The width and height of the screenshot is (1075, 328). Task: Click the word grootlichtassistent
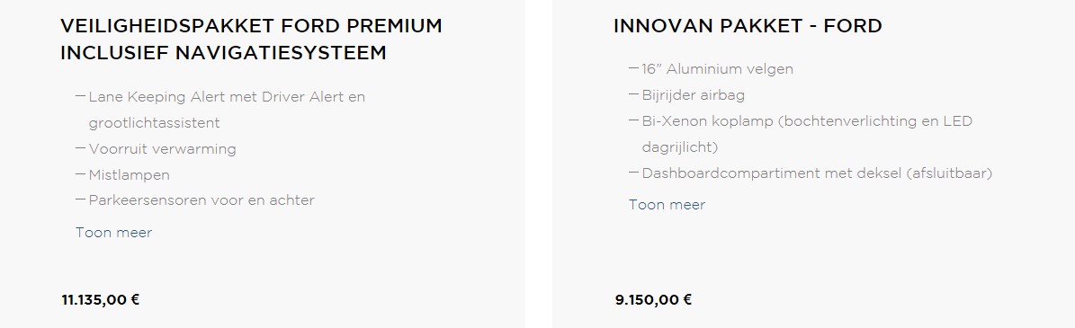[154, 123]
